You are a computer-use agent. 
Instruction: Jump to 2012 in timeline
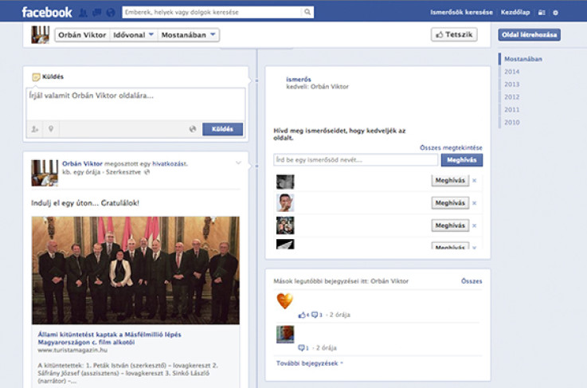[512, 97]
